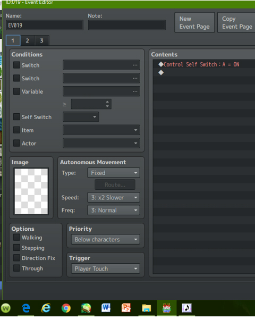Click the disabled Route button
Image resolution: width=255 pixels, height=319 pixels.
[x=115, y=184]
